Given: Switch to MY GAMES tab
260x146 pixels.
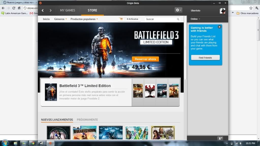Looking at the screenshot, I should point(68,10).
